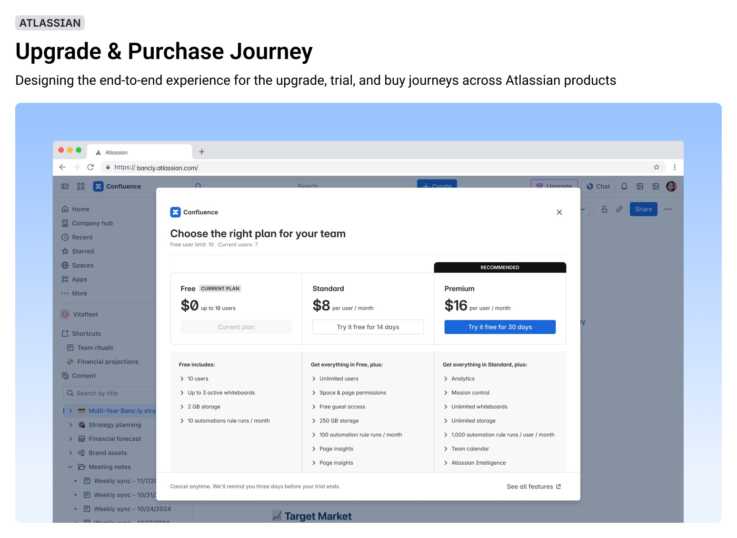Expand the Strategy planning tree item
This screenshot has height=538, width=737.
(x=70, y=425)
